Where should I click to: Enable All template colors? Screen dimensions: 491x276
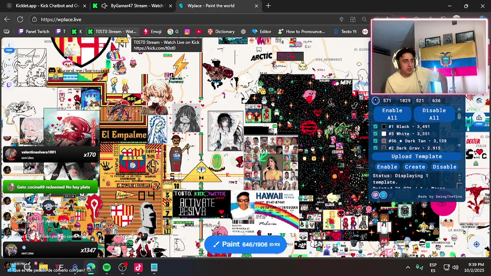coord(392,114)
